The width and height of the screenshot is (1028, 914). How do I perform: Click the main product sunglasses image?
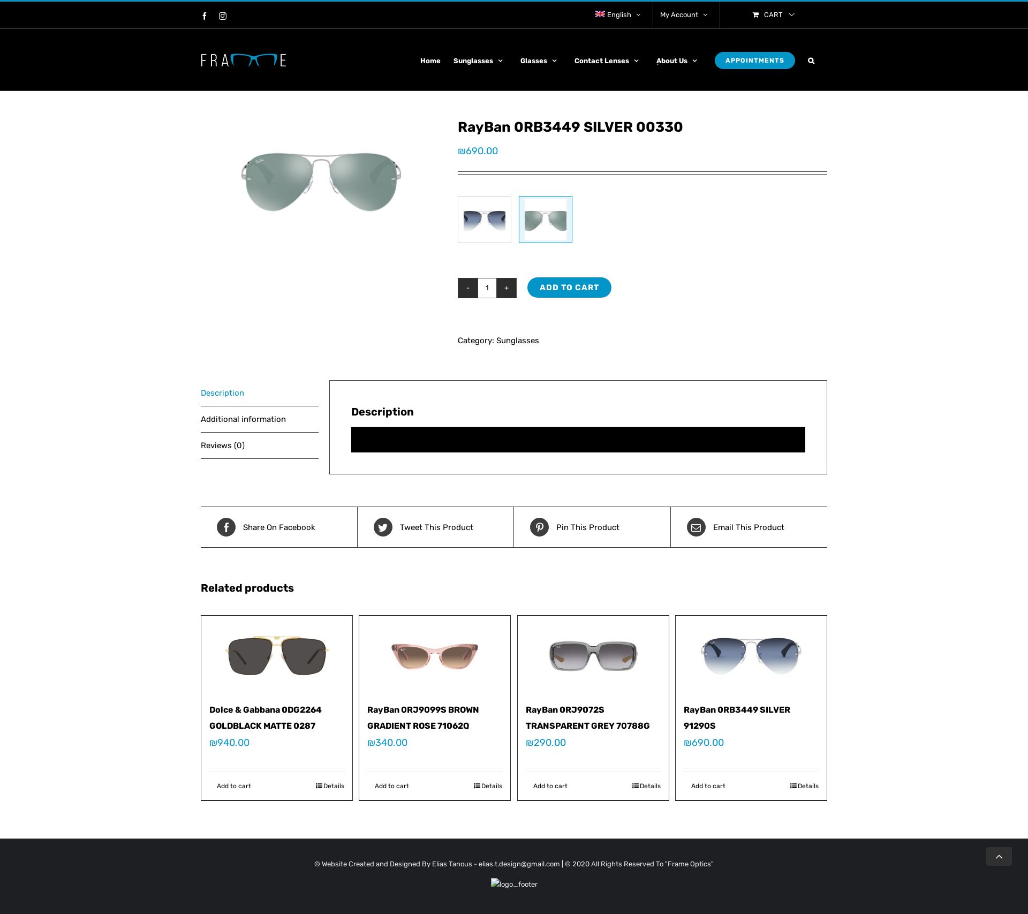point(321,182)
